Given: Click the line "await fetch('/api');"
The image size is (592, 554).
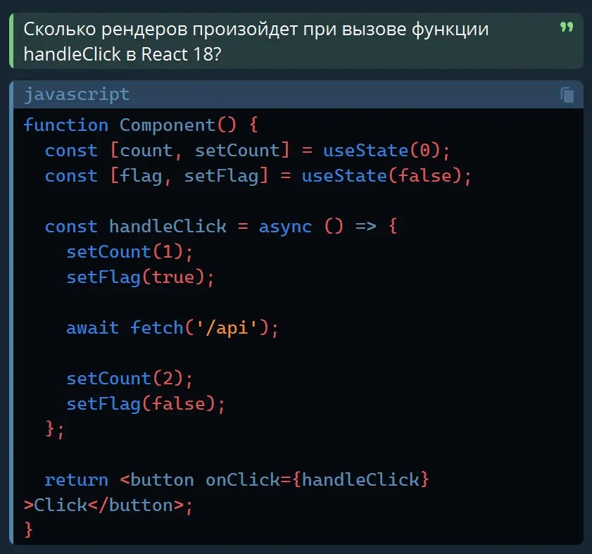Looking at the screenshot, I should [172, 328].
